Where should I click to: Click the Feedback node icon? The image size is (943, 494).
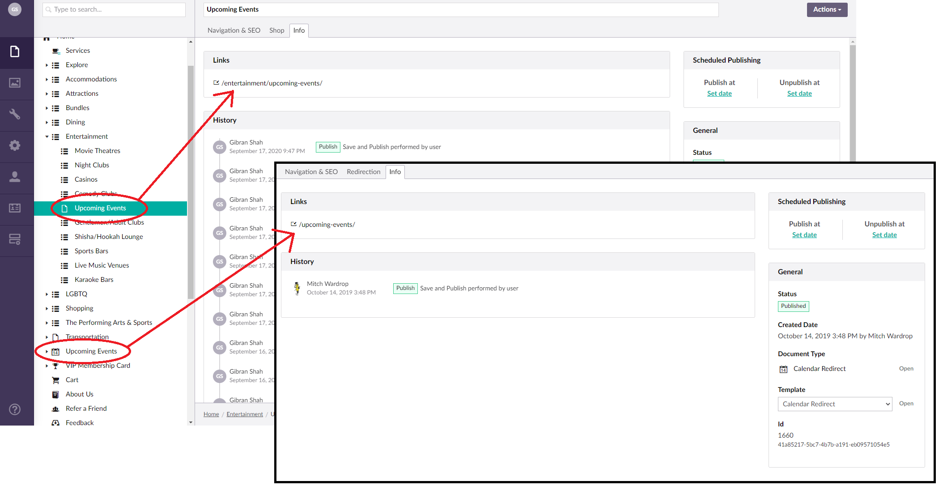coord(55,423)
